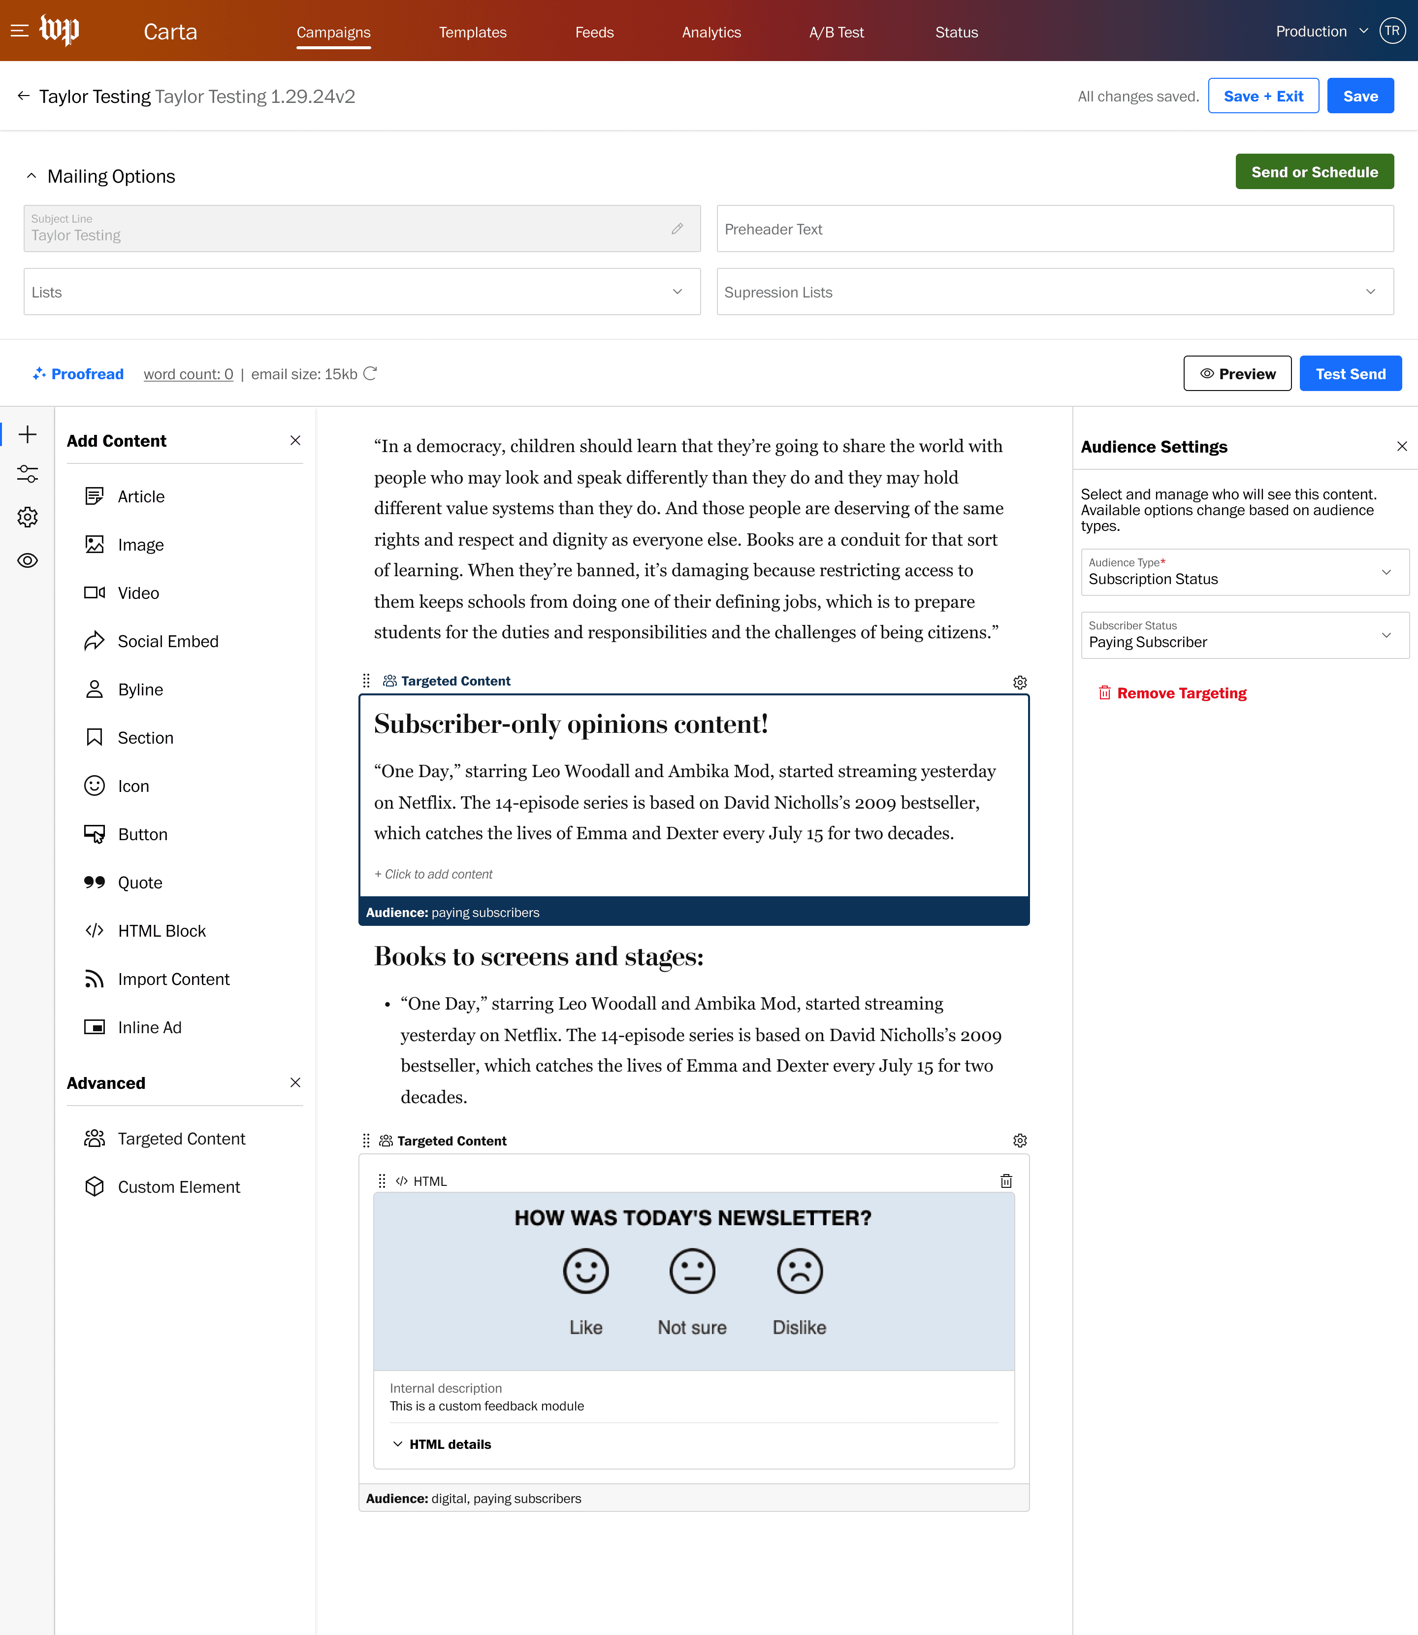This screenshot has height=1635, width=1418.
Task: Click the word count link
Action: click(x=188, y=373)
